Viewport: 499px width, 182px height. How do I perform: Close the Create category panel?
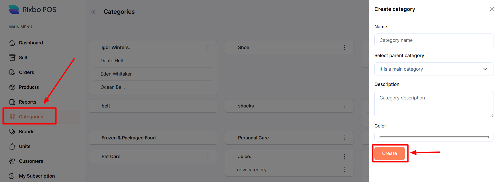(491, 9)
